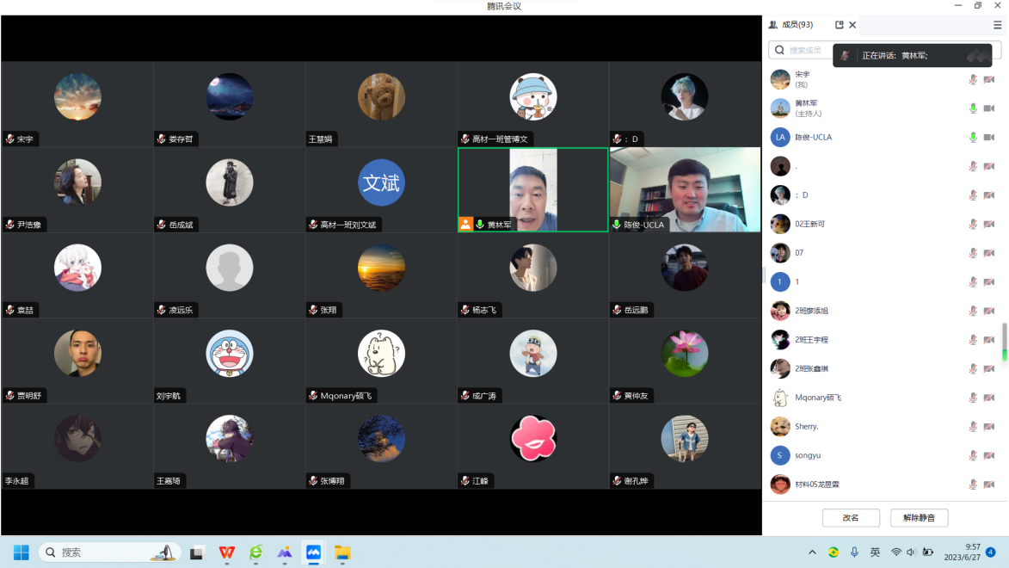The height and width of the screenshot is (568, 1009).
Task: Open Tencent Meeting icon in taskbar
Action: 313,553
